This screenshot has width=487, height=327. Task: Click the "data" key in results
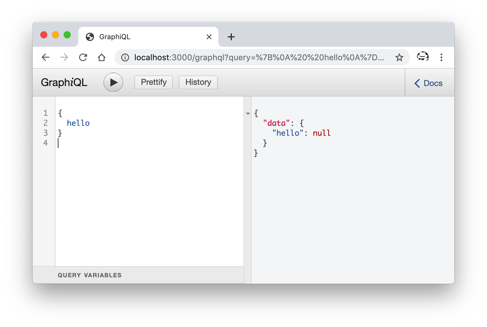click(276, 123)
